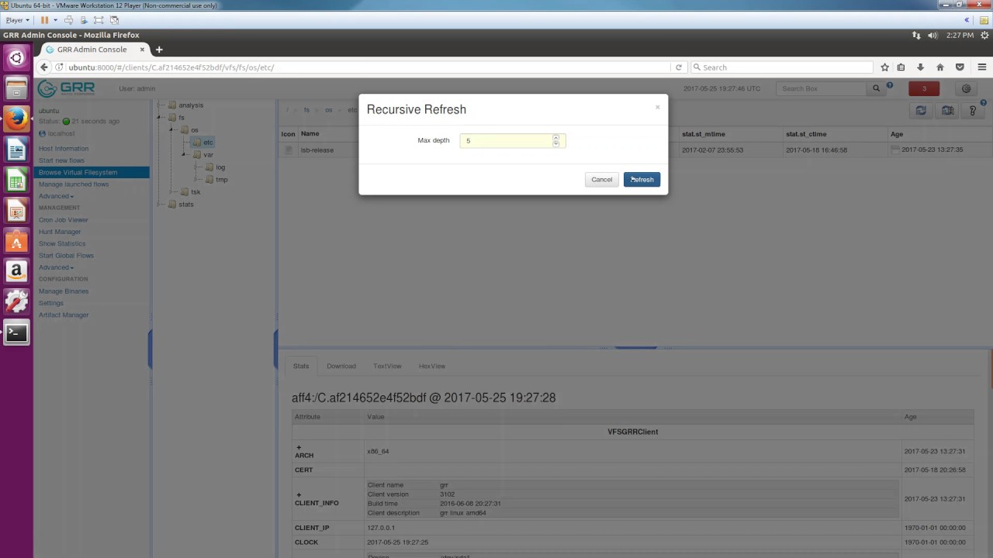Expand the CLIENT_INFO attribute row

299,494
